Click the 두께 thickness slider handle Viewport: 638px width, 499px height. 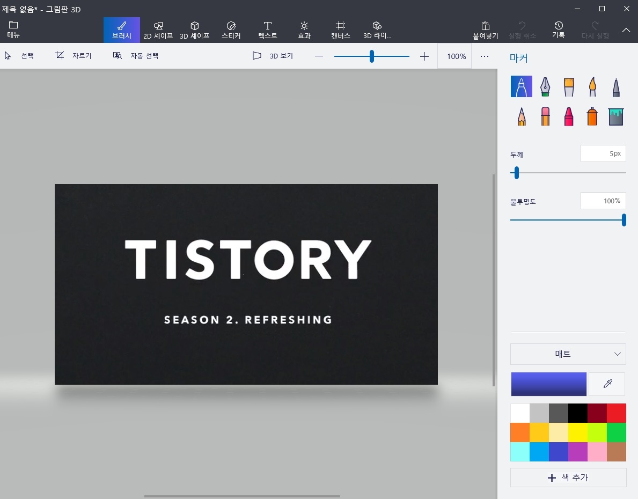(516, 173)
